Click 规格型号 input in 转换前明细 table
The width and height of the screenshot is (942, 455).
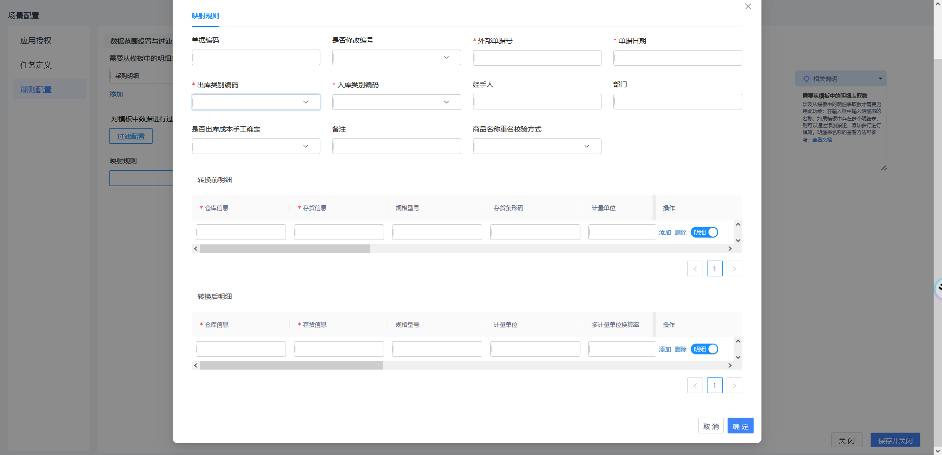click(x=437, y=232)
